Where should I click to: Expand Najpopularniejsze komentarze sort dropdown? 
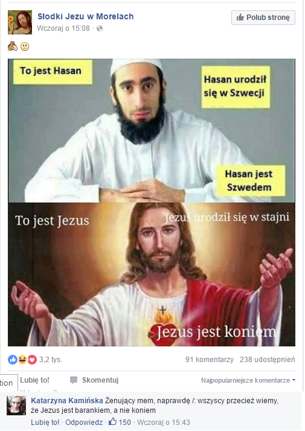tap(248, 380)
